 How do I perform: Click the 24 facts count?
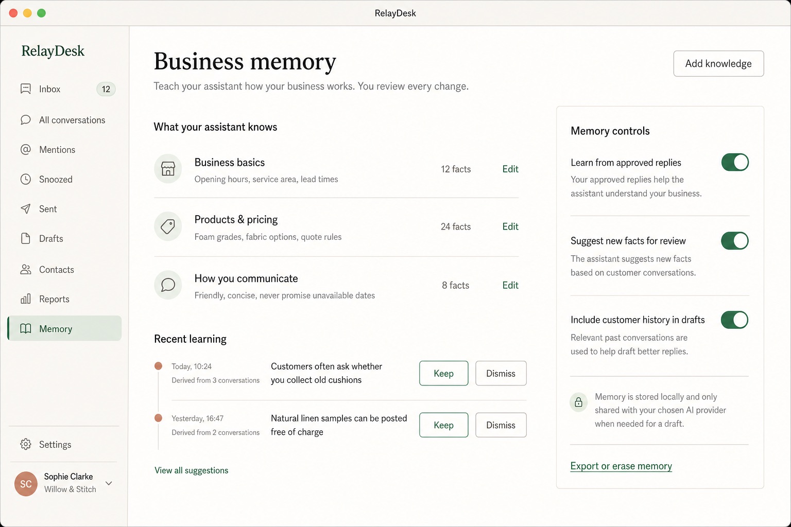[456, 226]
